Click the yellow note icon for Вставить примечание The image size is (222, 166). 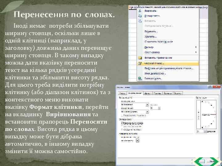pyautogui.click(x=140, y=58)
